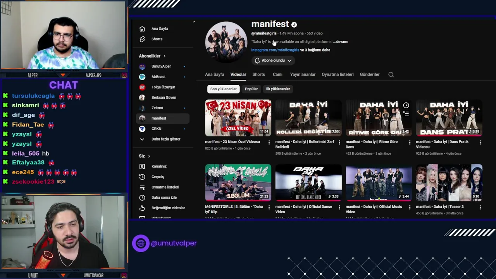Play Official Dance Video thumbnail
The width and height of the screenshot is (496, 279).
click(308, 183)
